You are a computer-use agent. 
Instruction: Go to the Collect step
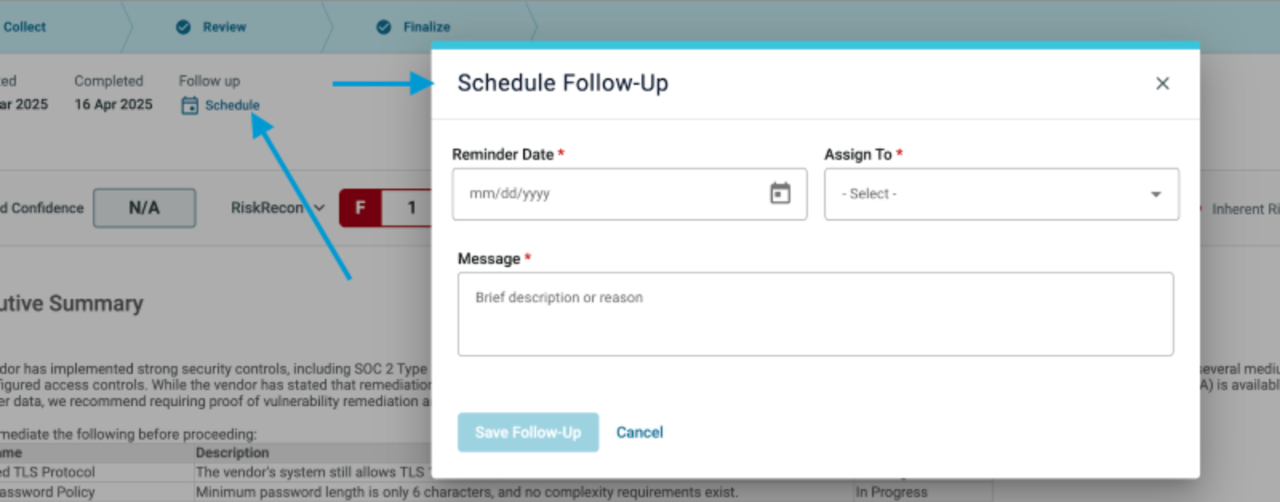25,27
